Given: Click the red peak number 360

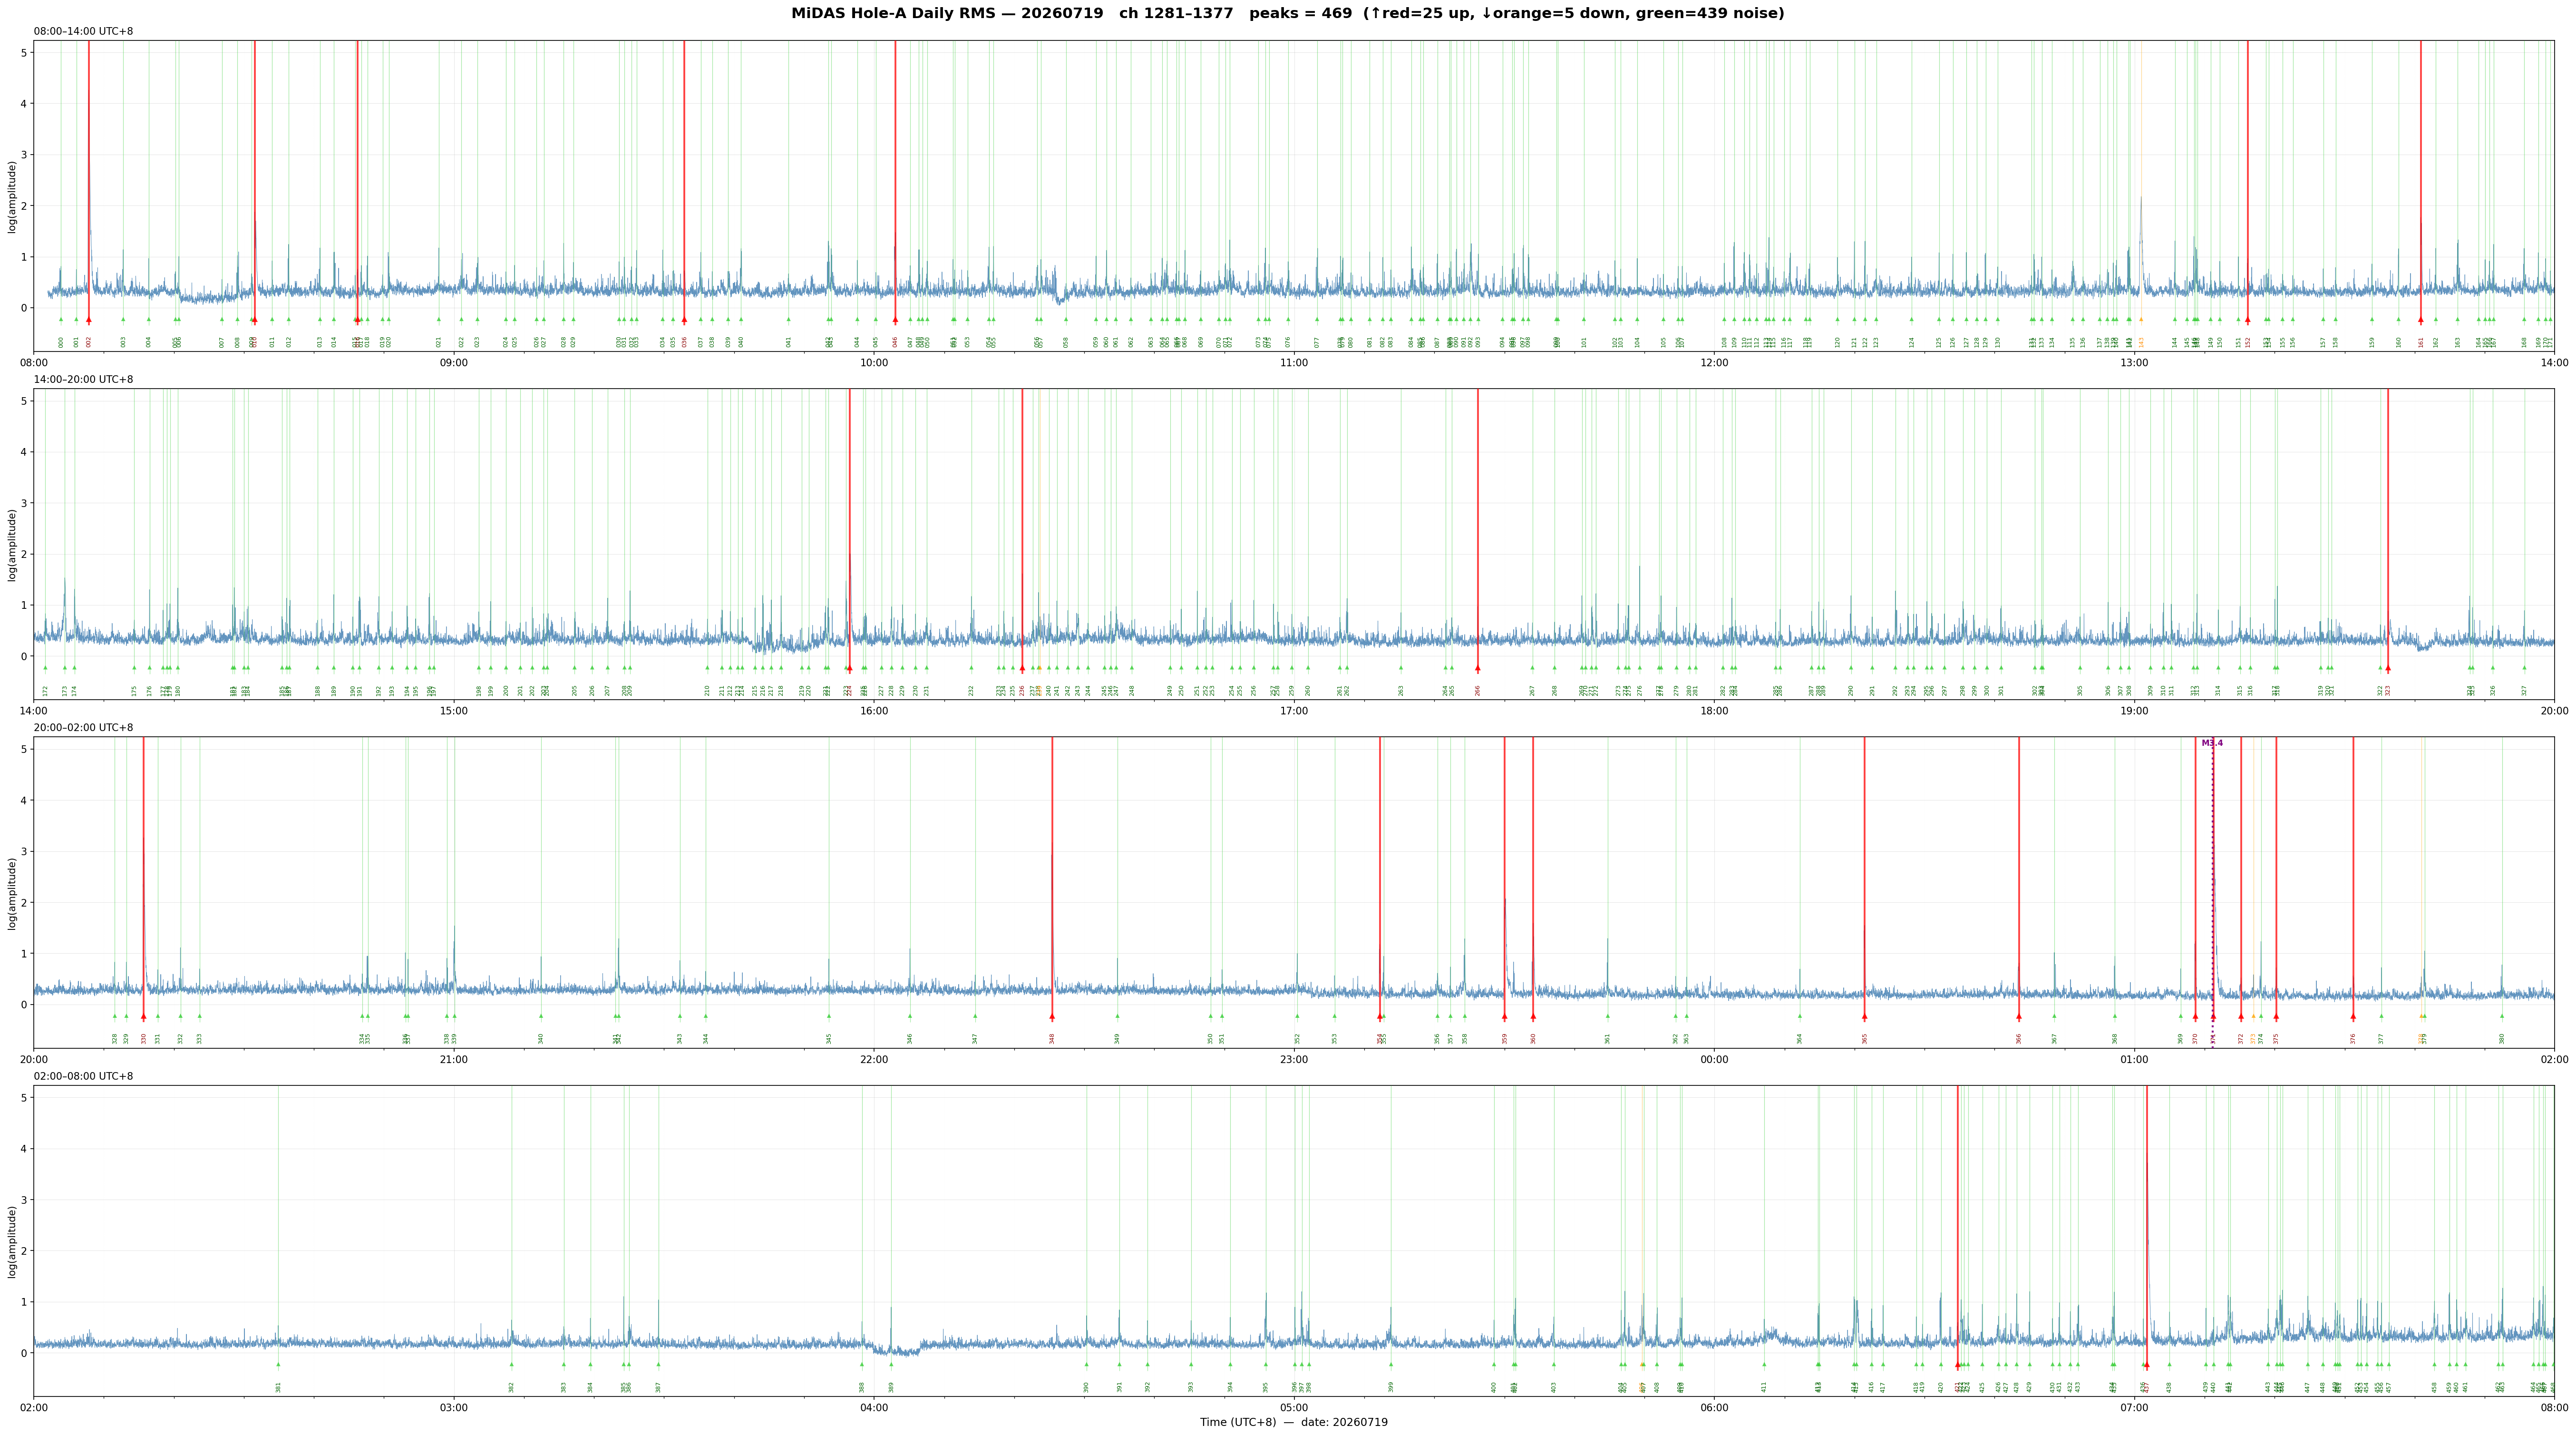Looking at the screenshot, I should (1533, 1038).
